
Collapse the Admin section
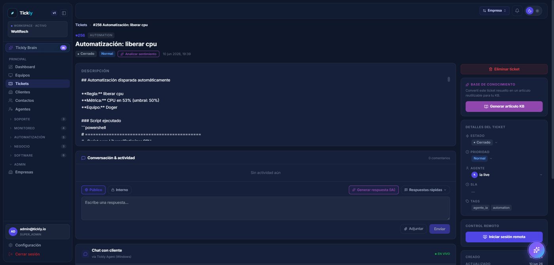(38, 164)
